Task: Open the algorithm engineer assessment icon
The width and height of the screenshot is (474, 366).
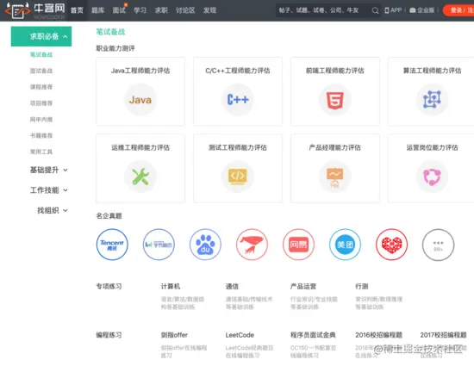Action: click(432, 100)
